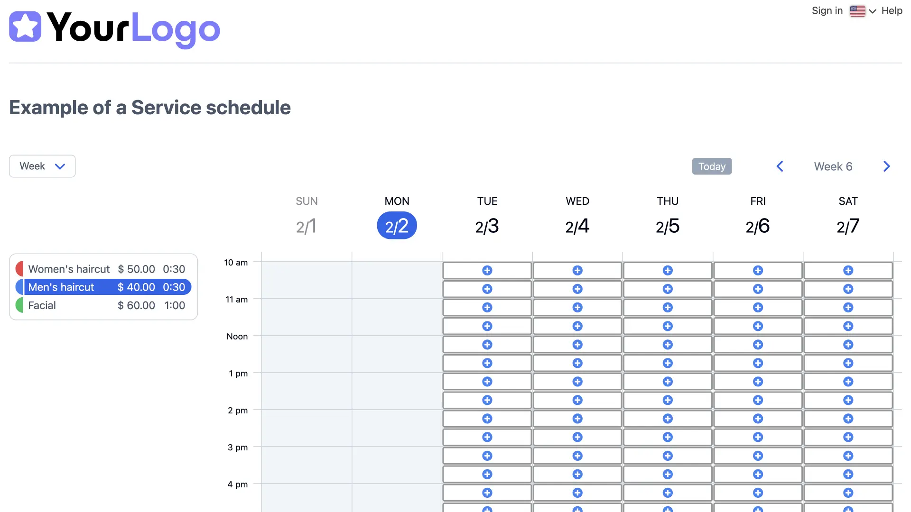Viewport: 911px width, 512px height.
Task: Go to the previous week
Action: pyautogui.click(x=780, y=166)
